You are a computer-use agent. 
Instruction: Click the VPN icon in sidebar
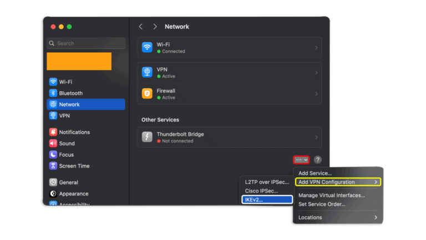53,116
